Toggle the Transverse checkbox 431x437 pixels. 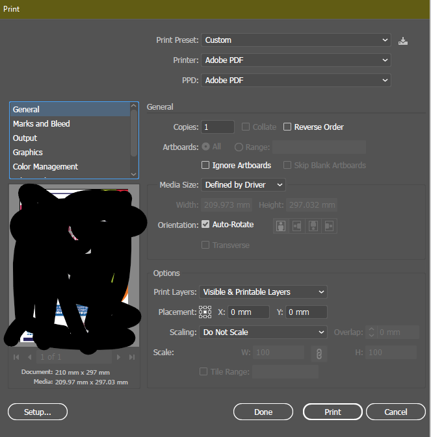pyautogui.click(x=205, y=245)
